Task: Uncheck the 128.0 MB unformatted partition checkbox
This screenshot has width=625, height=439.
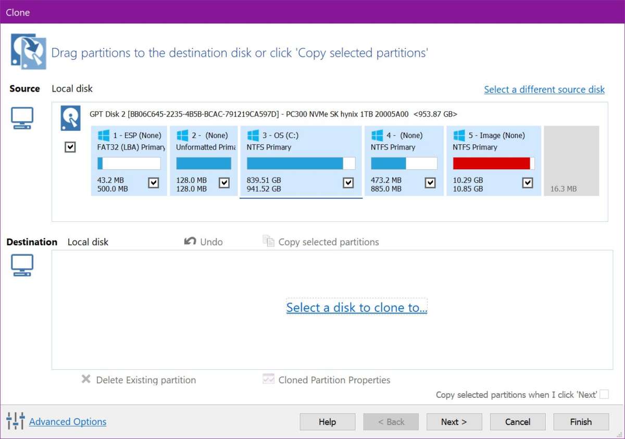Action: pyautogui.click(x=224, y=183)
